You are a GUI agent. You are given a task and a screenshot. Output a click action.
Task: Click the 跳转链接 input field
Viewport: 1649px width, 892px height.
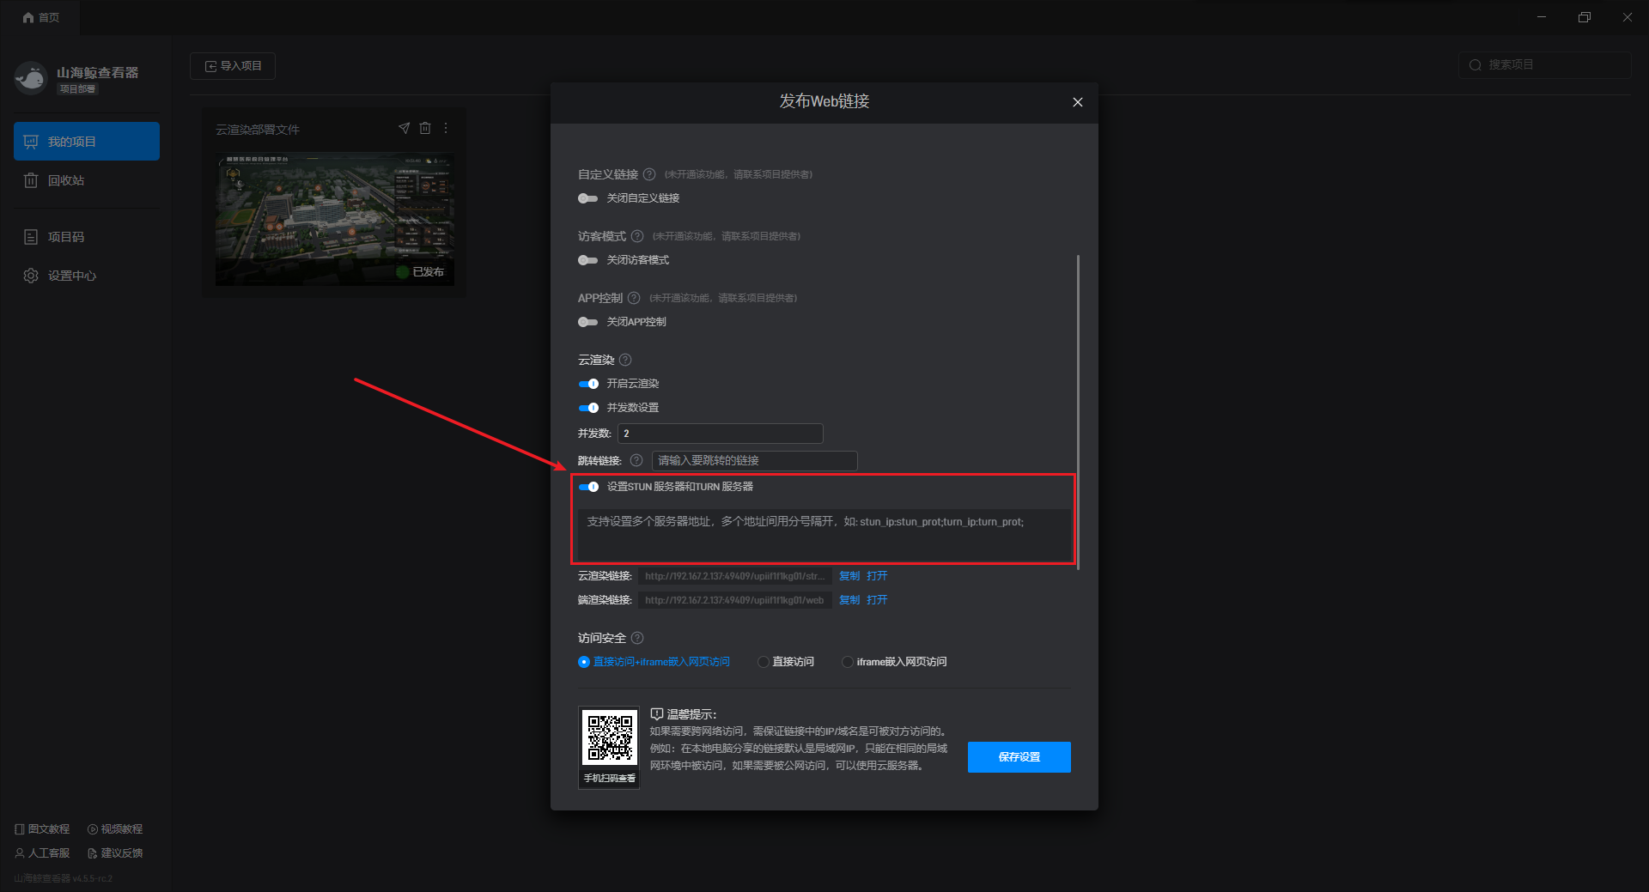754,461
